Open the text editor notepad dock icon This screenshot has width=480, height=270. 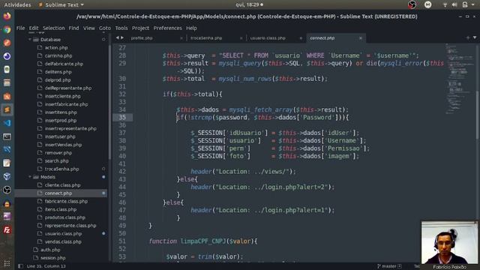(x=7, y=163)
